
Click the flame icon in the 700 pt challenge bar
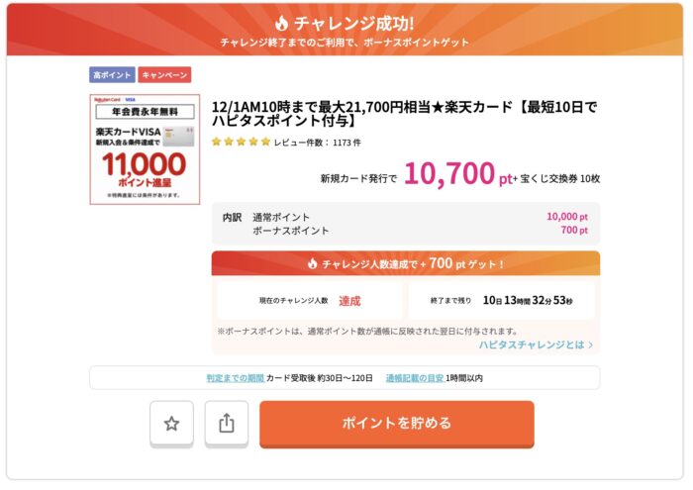coord(313,264)
